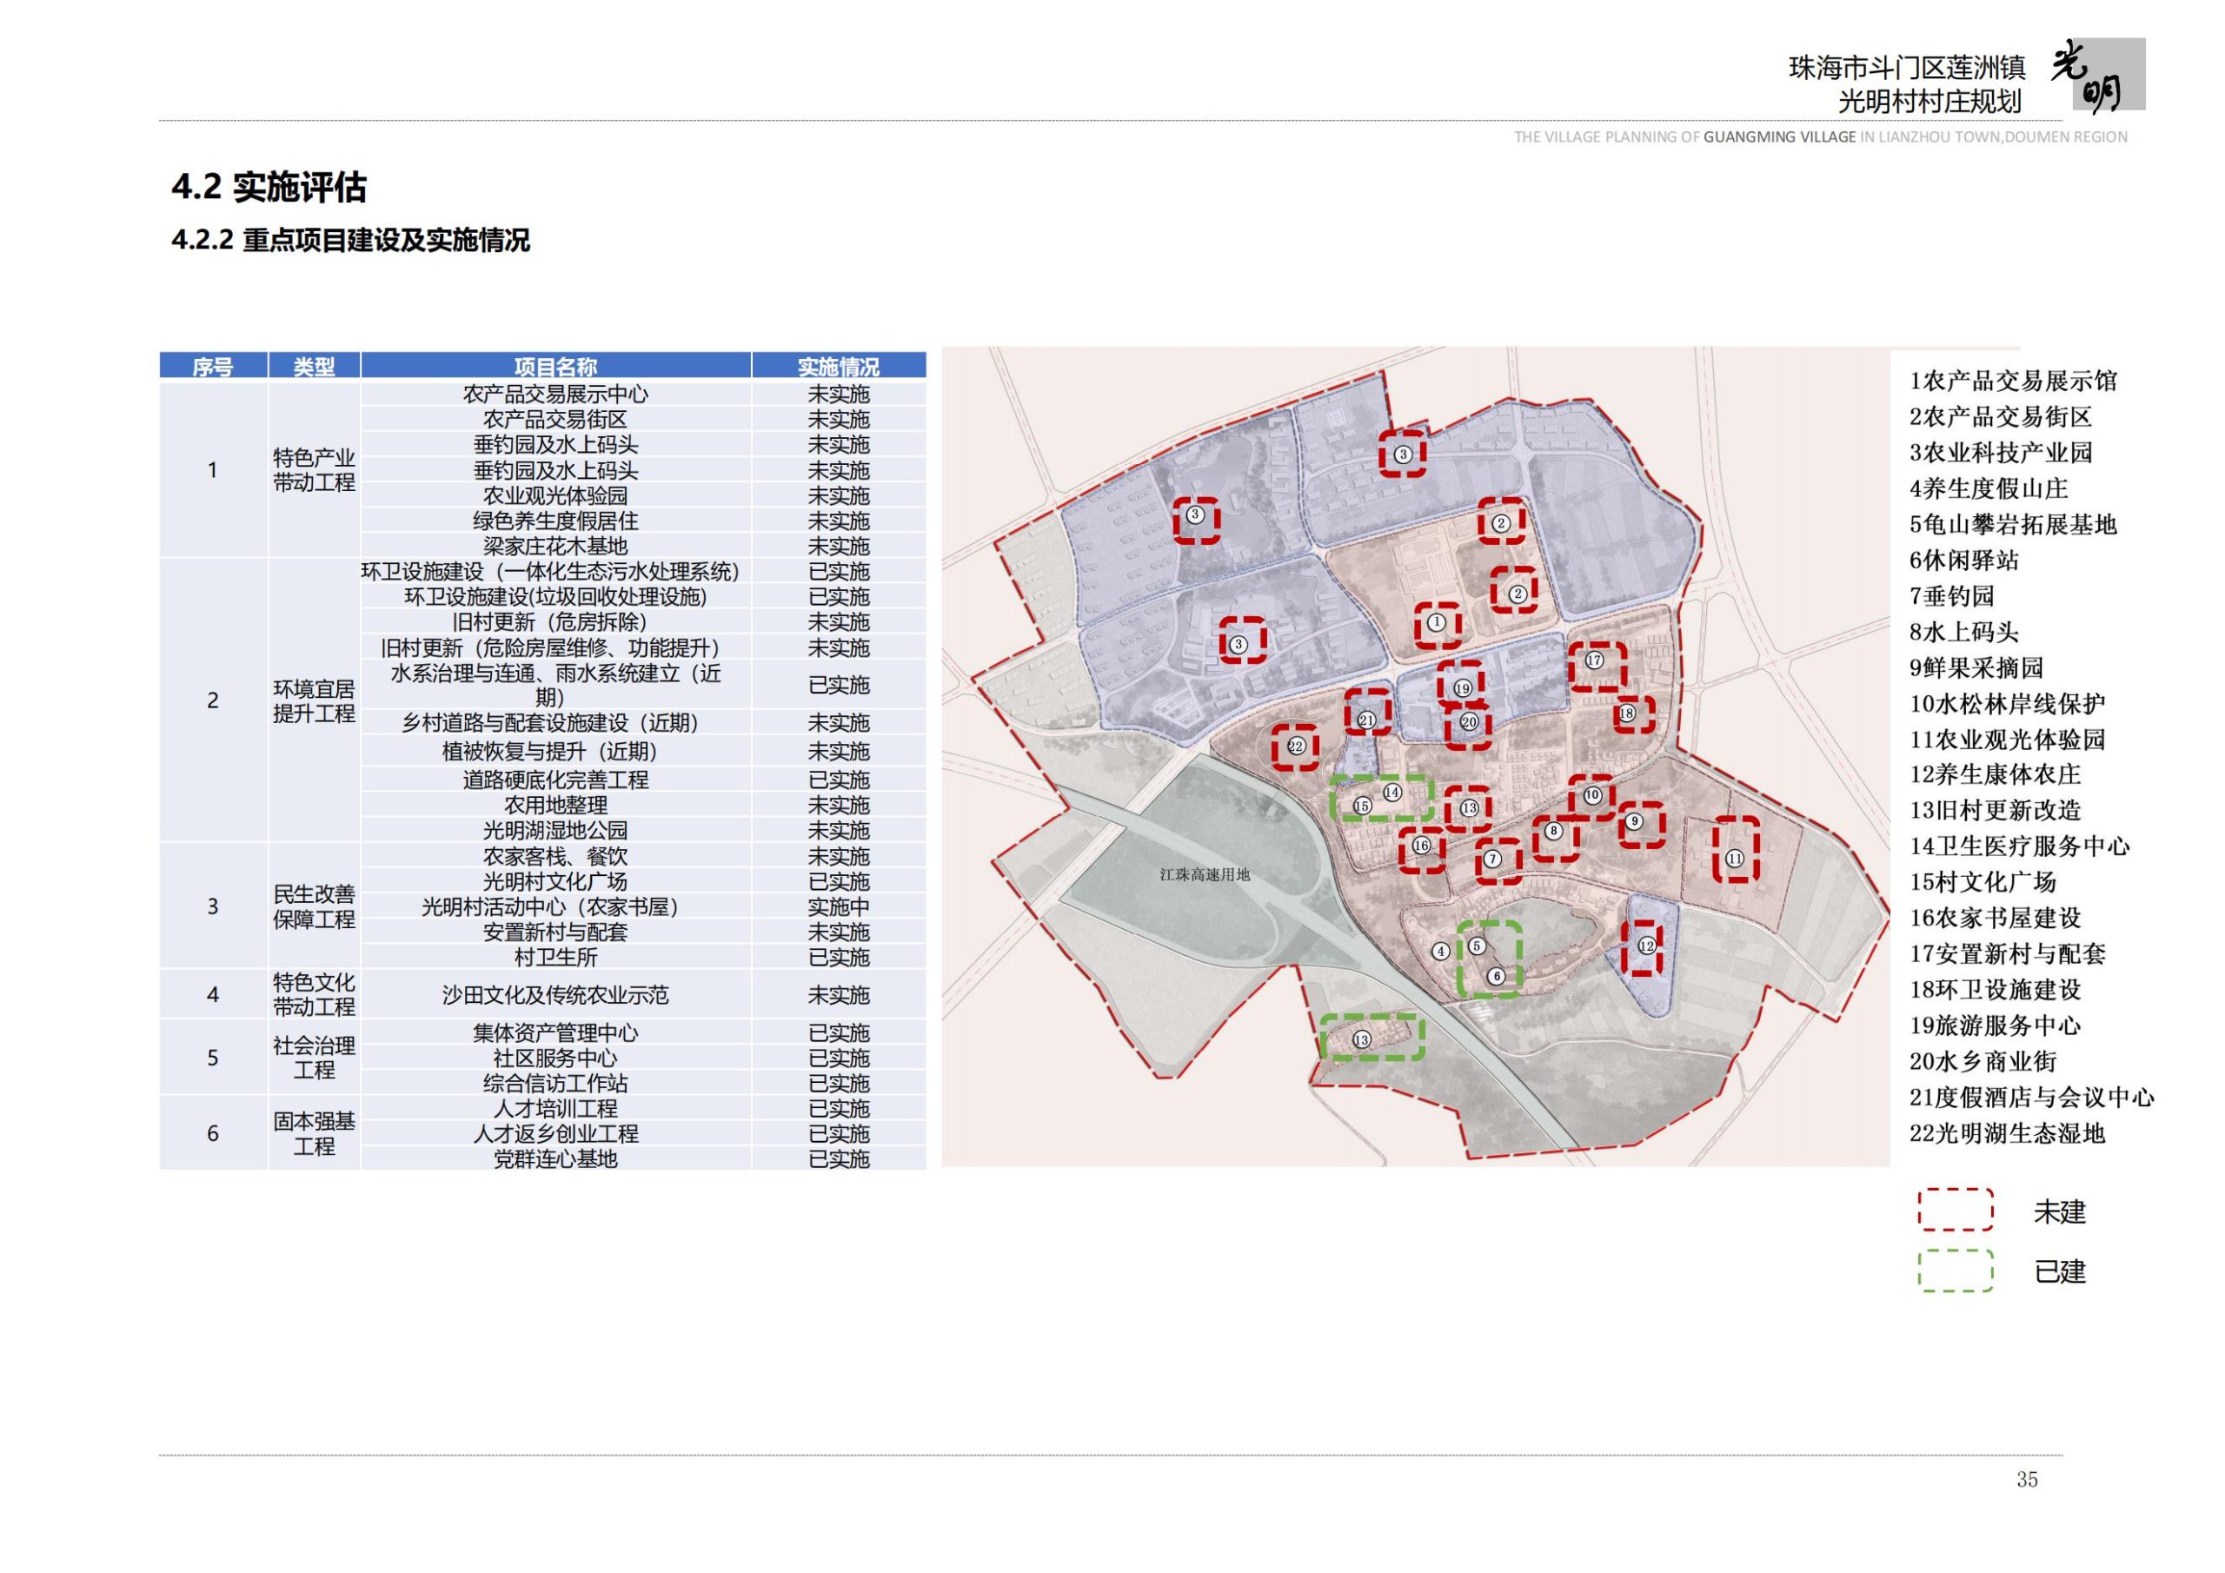The width and height of the screenshot is (2225, 1573).
Task: Click map marker number 18
Action: [x=1626, y=713]
